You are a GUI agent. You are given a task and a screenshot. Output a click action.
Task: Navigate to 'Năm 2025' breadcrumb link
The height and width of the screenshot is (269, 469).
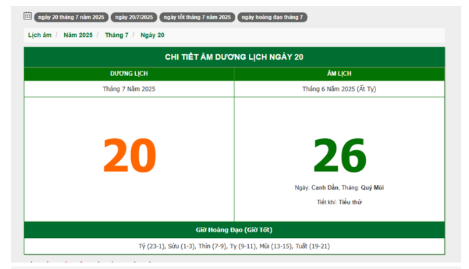78,35
